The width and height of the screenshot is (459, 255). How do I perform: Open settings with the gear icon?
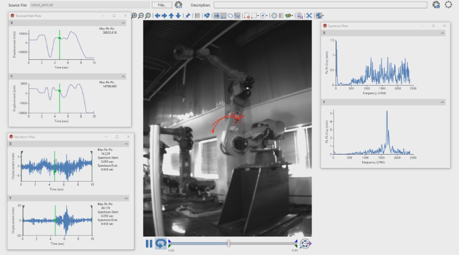click(x=448, y=5)
